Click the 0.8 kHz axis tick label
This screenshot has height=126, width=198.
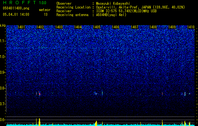pos(3,88)
